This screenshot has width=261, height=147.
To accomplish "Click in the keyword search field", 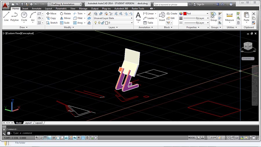I will click(170, 4).
